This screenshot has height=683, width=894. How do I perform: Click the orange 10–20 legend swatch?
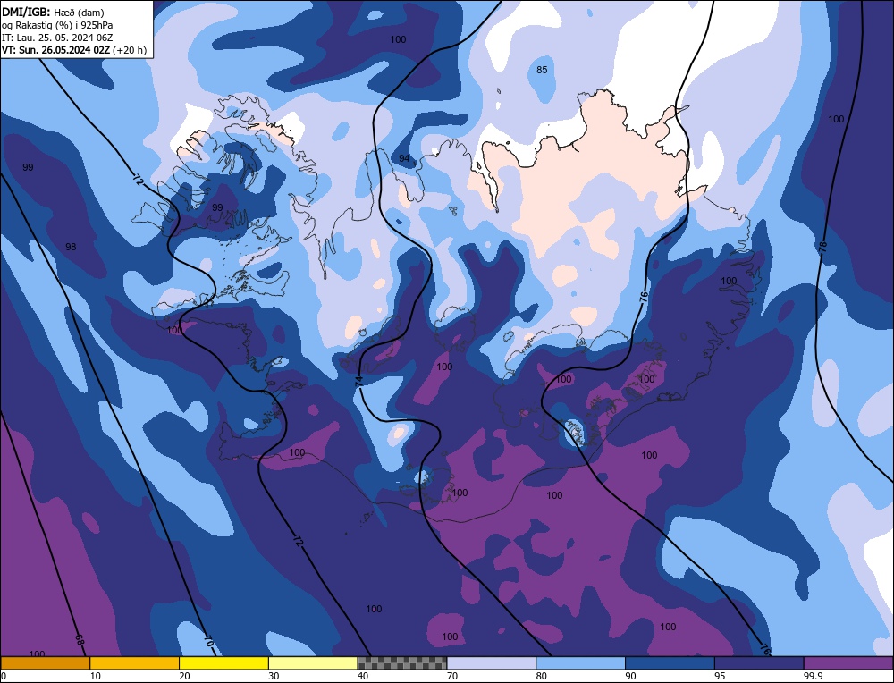coord(135,663)
